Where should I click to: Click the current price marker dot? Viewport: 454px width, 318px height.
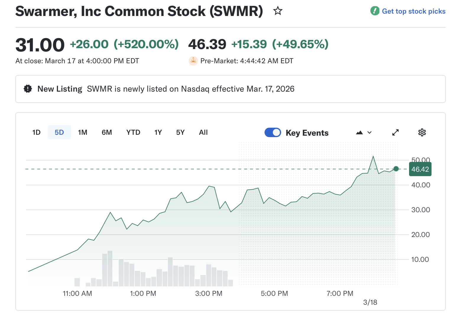coord(396,169)
